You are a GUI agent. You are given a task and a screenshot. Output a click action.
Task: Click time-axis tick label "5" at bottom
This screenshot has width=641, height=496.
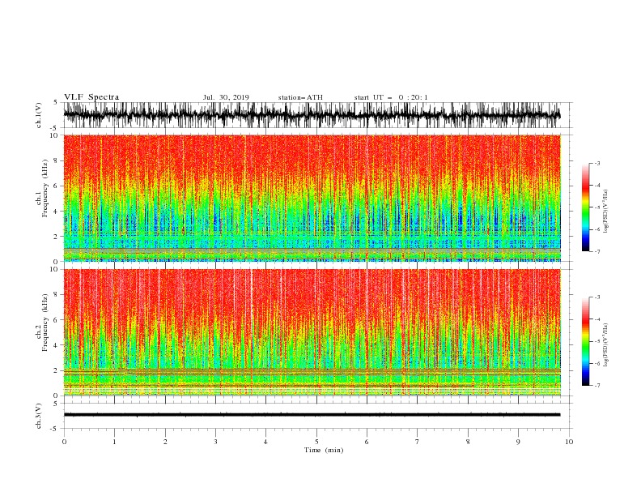click(x=316, y=442)
